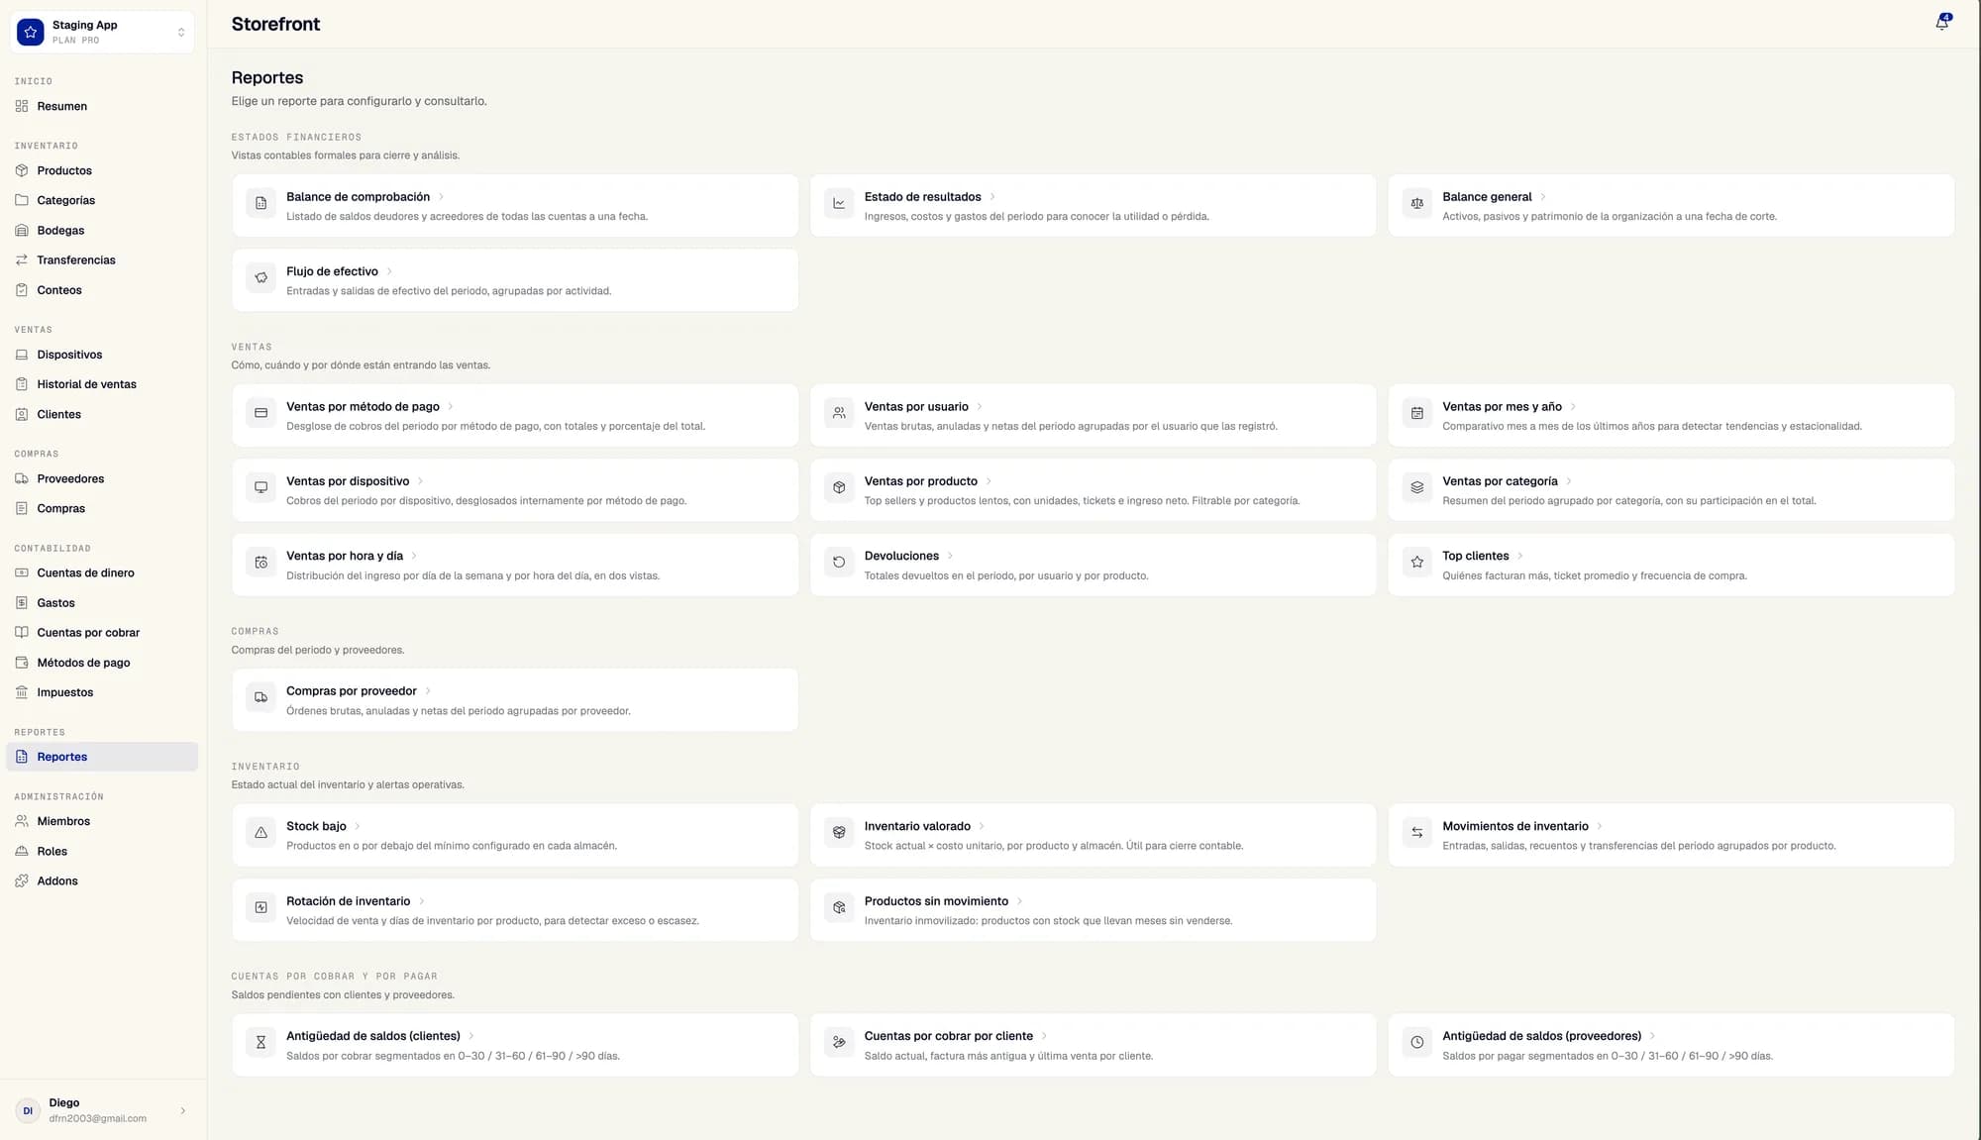This screenshot has width=1981, height=1140.
Task: Click Flujo de efectivo piggy bank icon
Action: coord(261,277)
